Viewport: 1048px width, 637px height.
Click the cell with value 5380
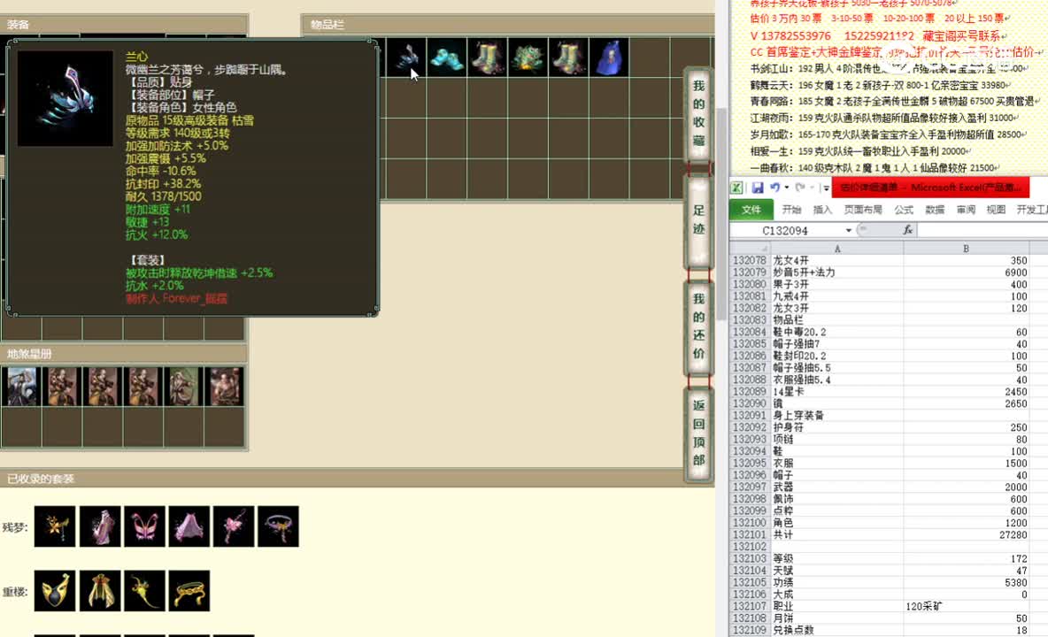click(966, 583)
